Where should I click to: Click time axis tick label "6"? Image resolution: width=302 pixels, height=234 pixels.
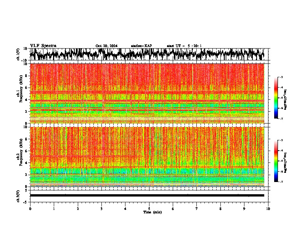[x=173, y=209]
